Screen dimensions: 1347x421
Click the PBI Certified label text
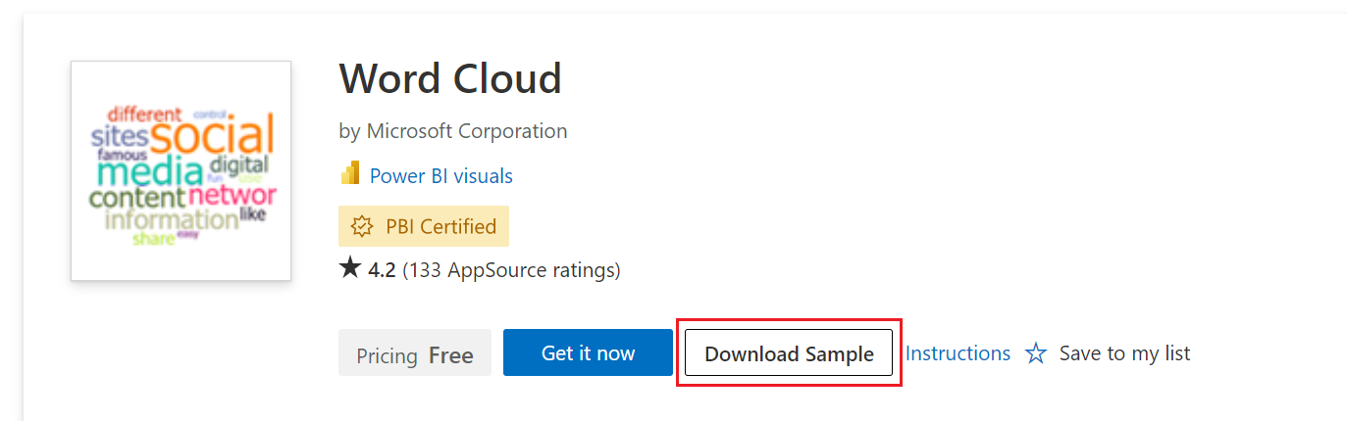click(x=440, y=227)
